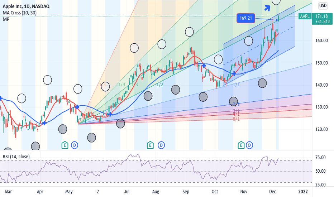Select the RSI (14, close) indicator legend
The height and width of the screenshot is (197, 334).
point(16,157)
